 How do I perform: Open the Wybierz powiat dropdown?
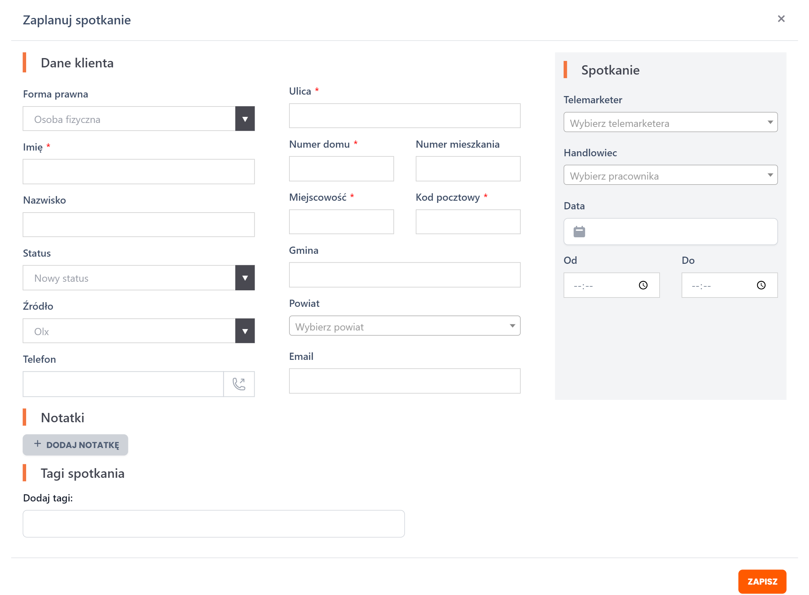click(x=405, y=326)
